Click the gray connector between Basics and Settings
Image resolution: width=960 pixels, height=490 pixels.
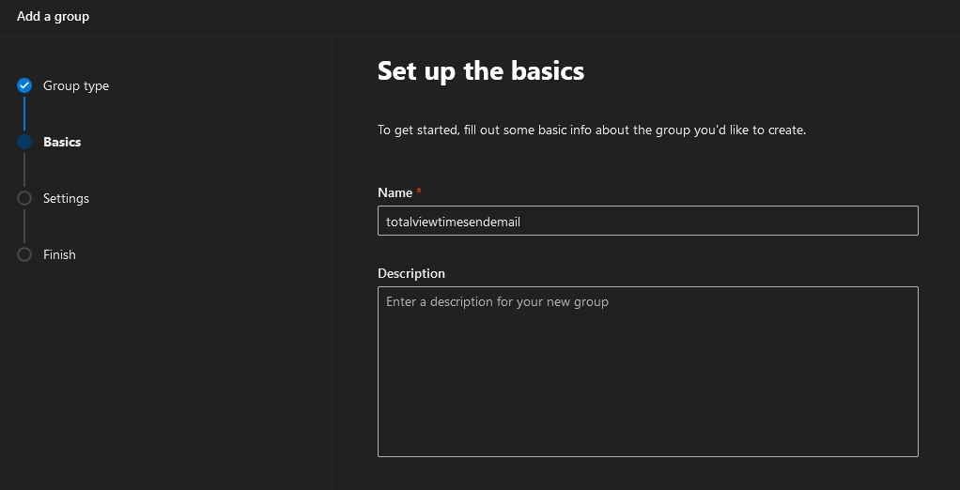point(24,170)
